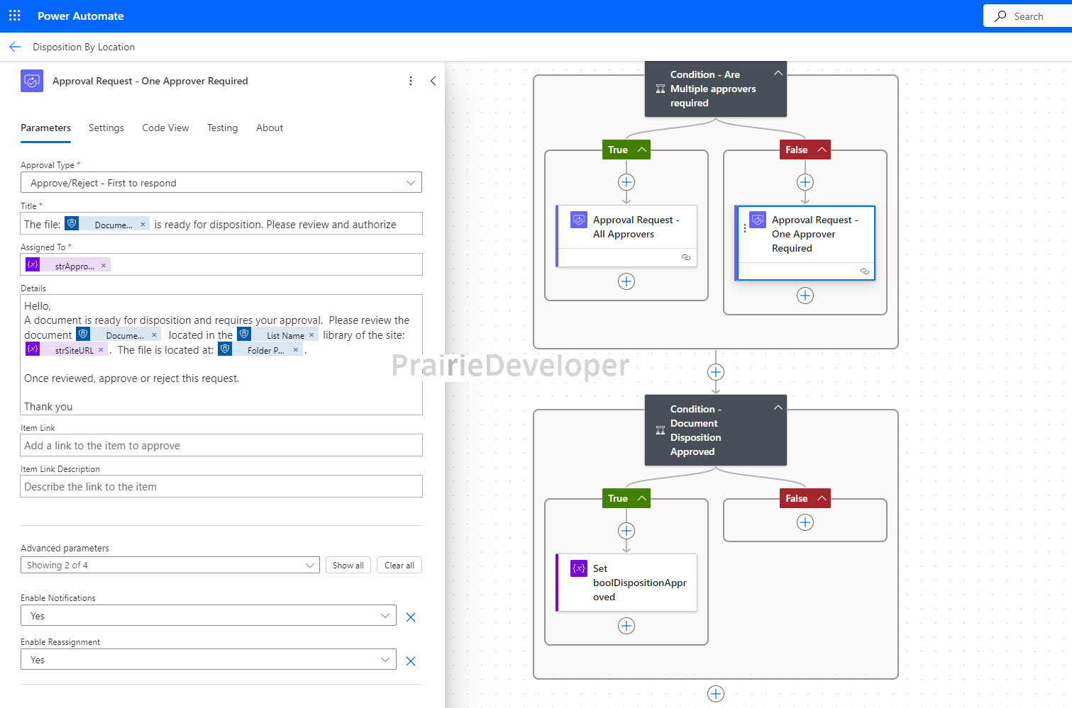Click into the Item Link field
1072x708 pixels.
(221, 446)
